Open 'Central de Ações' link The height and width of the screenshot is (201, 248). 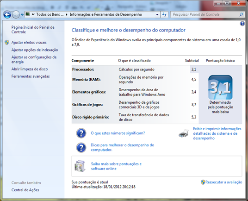pyautogui.click(x=25, y=190)
